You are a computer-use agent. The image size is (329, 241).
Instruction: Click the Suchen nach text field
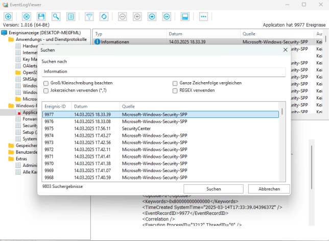pos(163,72)
